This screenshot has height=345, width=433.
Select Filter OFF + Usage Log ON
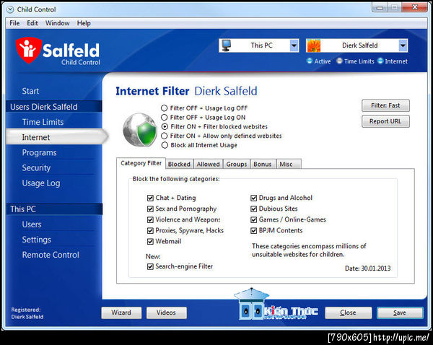click(165, 118)
